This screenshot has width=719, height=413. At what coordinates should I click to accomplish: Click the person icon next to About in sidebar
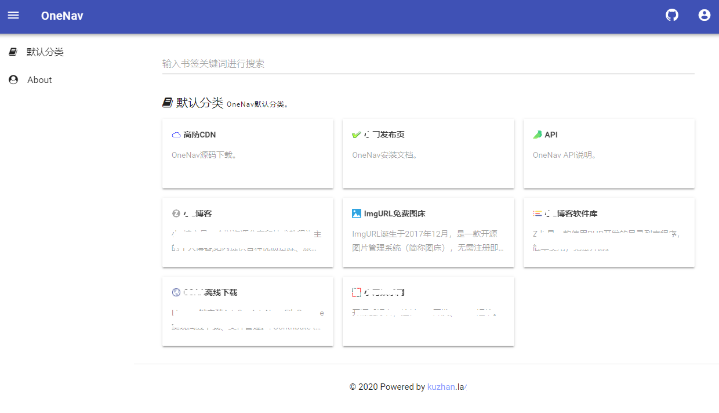pos(13,79)
